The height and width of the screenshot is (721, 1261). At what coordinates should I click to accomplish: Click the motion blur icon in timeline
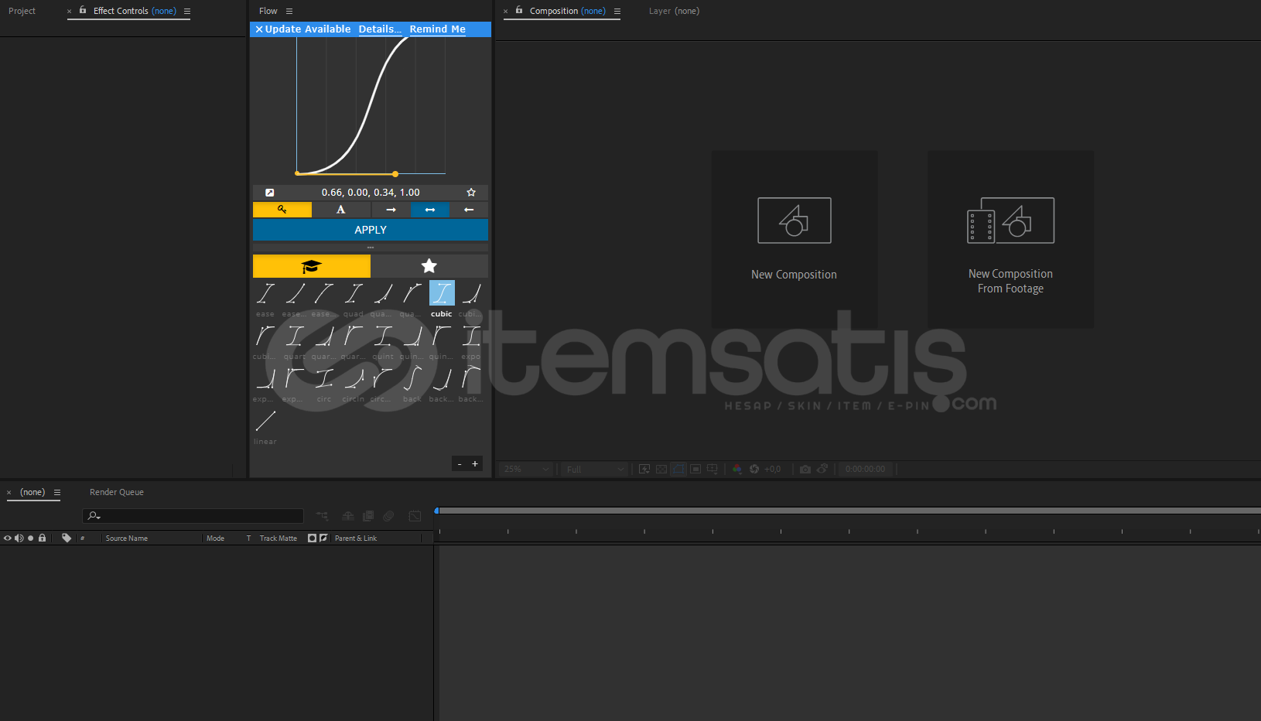coord(388,516)
